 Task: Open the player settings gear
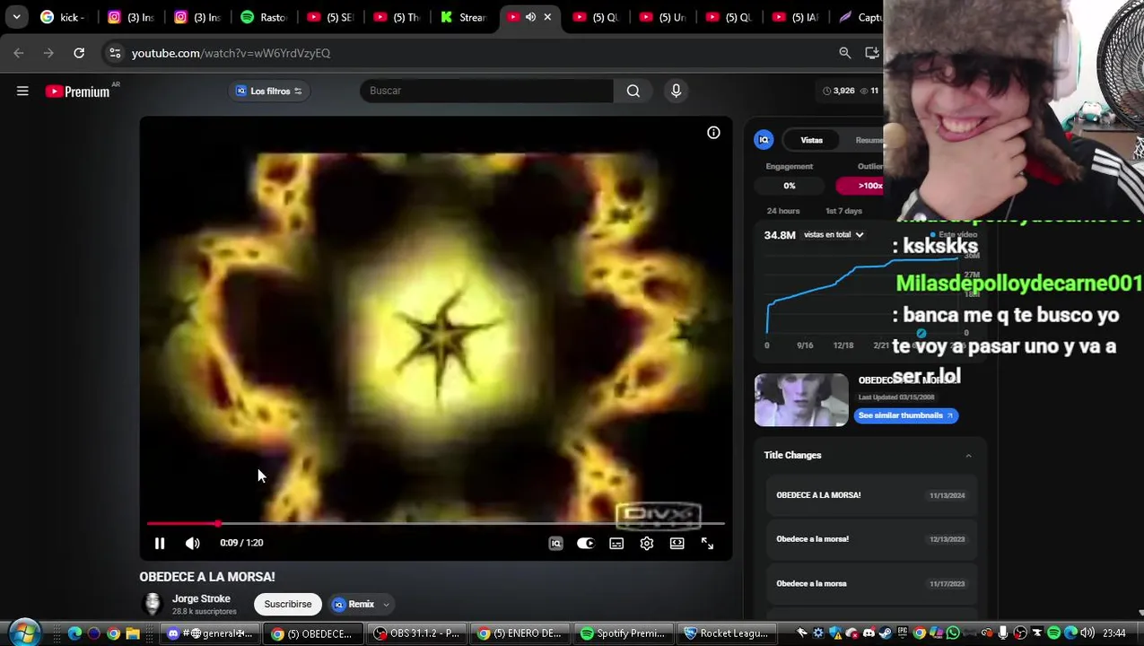click(x=647, y=543)
